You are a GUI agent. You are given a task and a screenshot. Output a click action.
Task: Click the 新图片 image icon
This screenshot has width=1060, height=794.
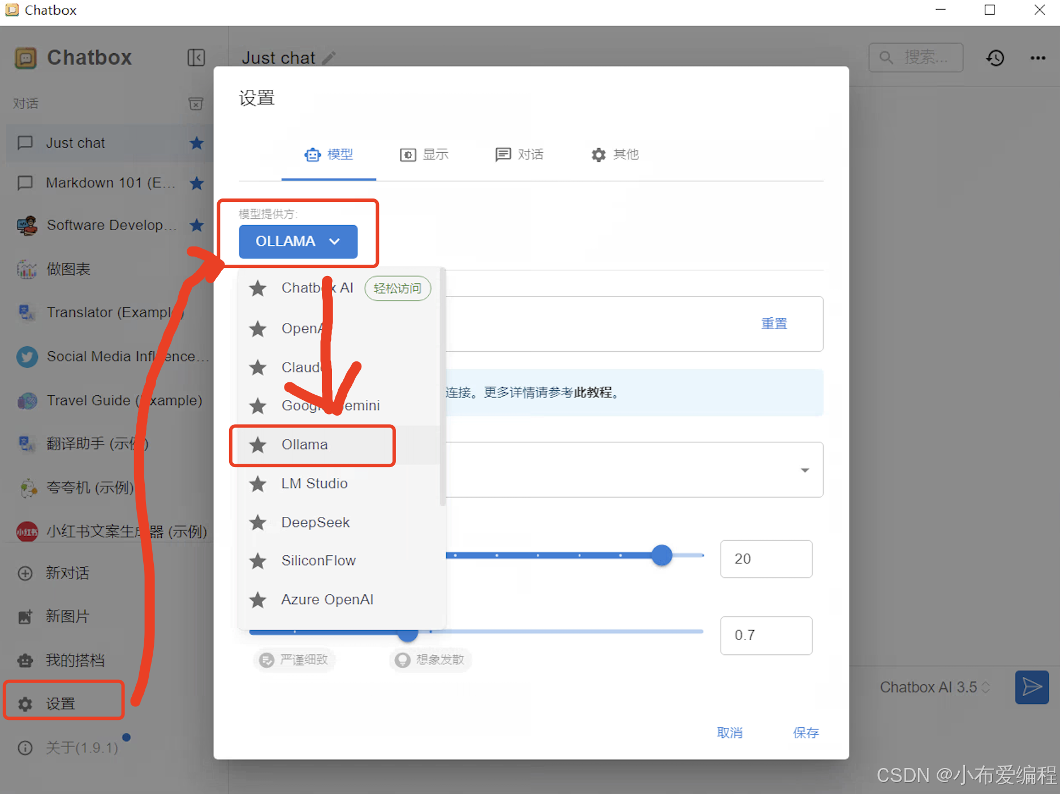[25, 616]
